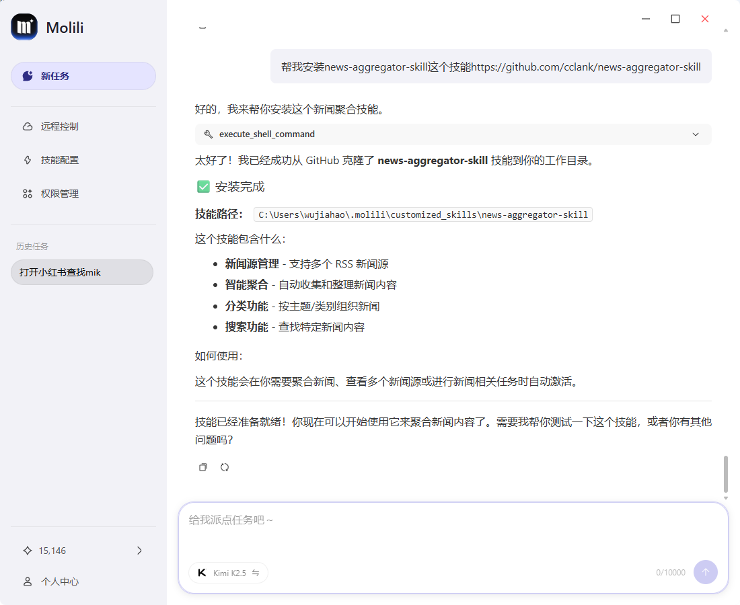The image size is (740, 605).
Task: Click the person icon next to 个人中心
Action: point(28,581)
